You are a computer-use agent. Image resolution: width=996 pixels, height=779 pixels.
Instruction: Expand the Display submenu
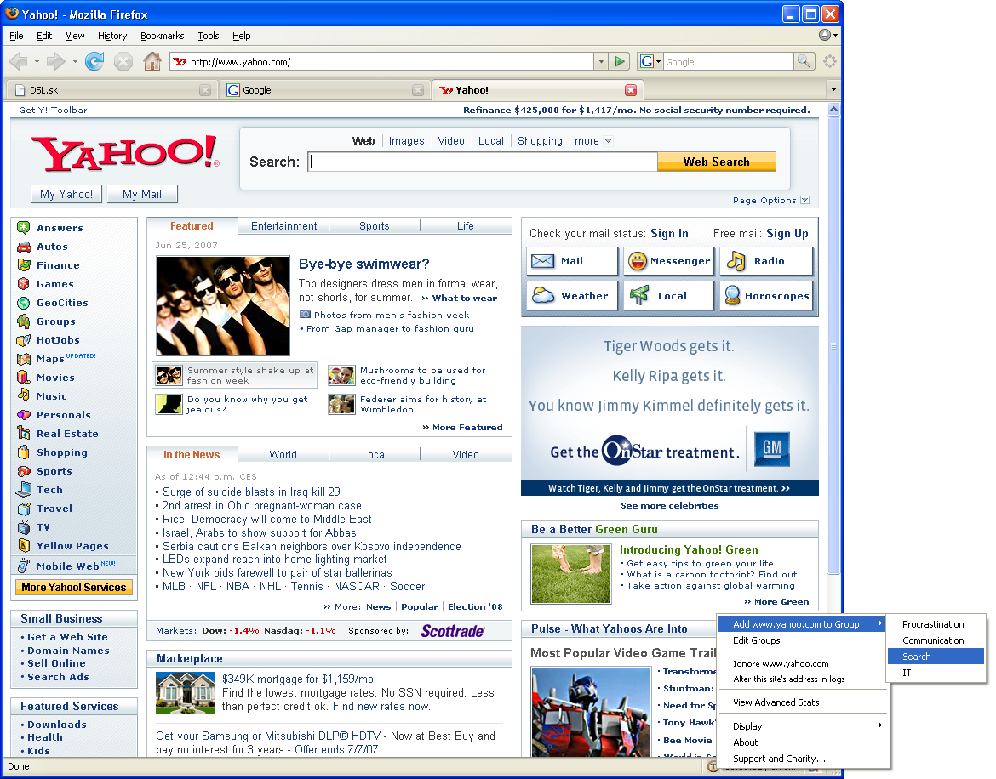803,725
